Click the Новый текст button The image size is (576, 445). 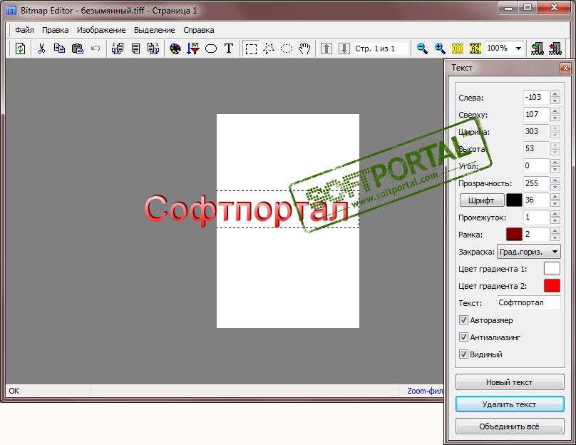pos(510,382)
